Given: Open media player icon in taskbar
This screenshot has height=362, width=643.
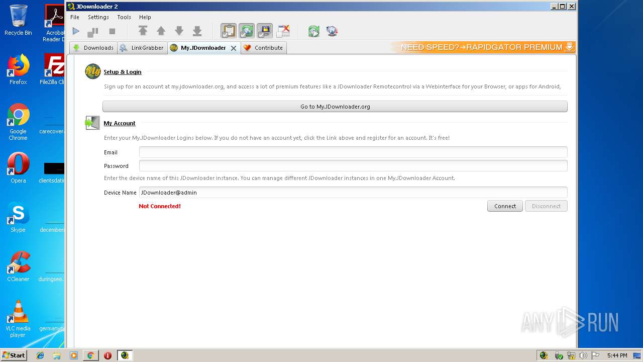Looking at the screenshot, I should pyautogui.click(x=74, y=355).
